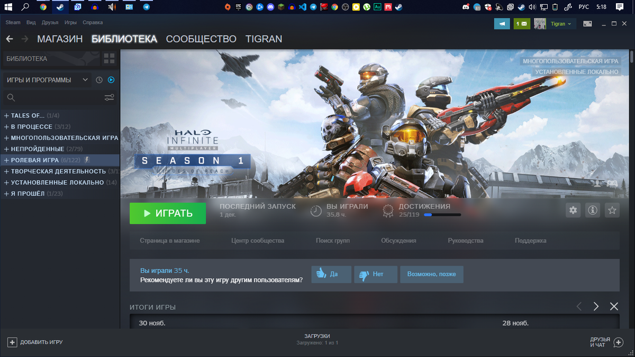Screen dimensions: 635x357
Task: Go forward with the right arrow
Action: pyautogui.click(x=24, y=39)
